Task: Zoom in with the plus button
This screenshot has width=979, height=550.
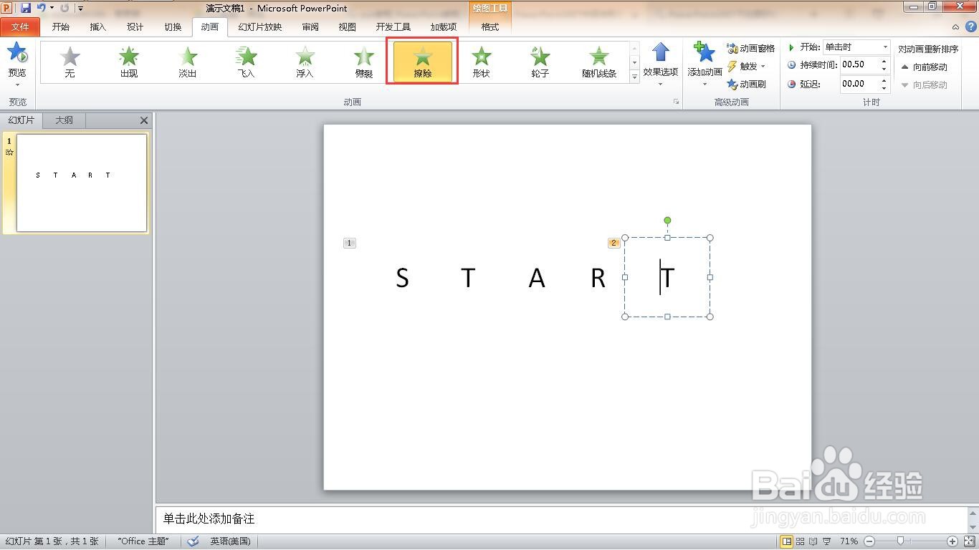Action: click(x=952, y=541)
